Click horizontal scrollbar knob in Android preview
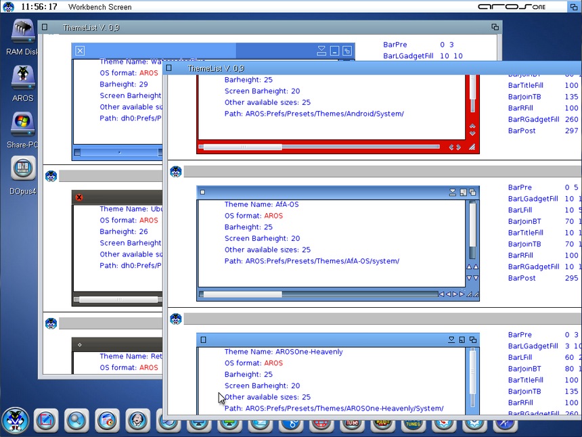This screenshot has width=582, height=437. 243,147
